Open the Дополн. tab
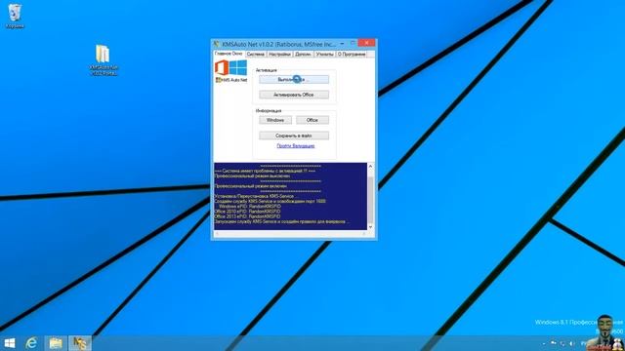This screenshot has width=625, height=351. click(x=303, y=55)
